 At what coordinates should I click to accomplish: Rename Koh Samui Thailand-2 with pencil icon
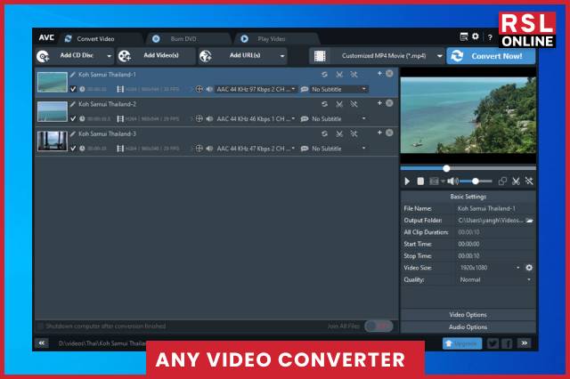pyautogui.click(x=73, y=104)
